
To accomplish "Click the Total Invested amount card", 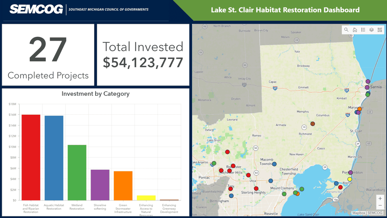I will click(143, 55).
